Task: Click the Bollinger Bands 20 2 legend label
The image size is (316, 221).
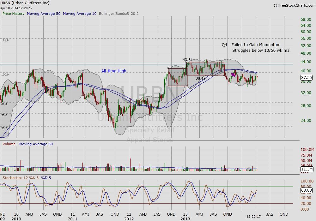Action: pos(119,14)
